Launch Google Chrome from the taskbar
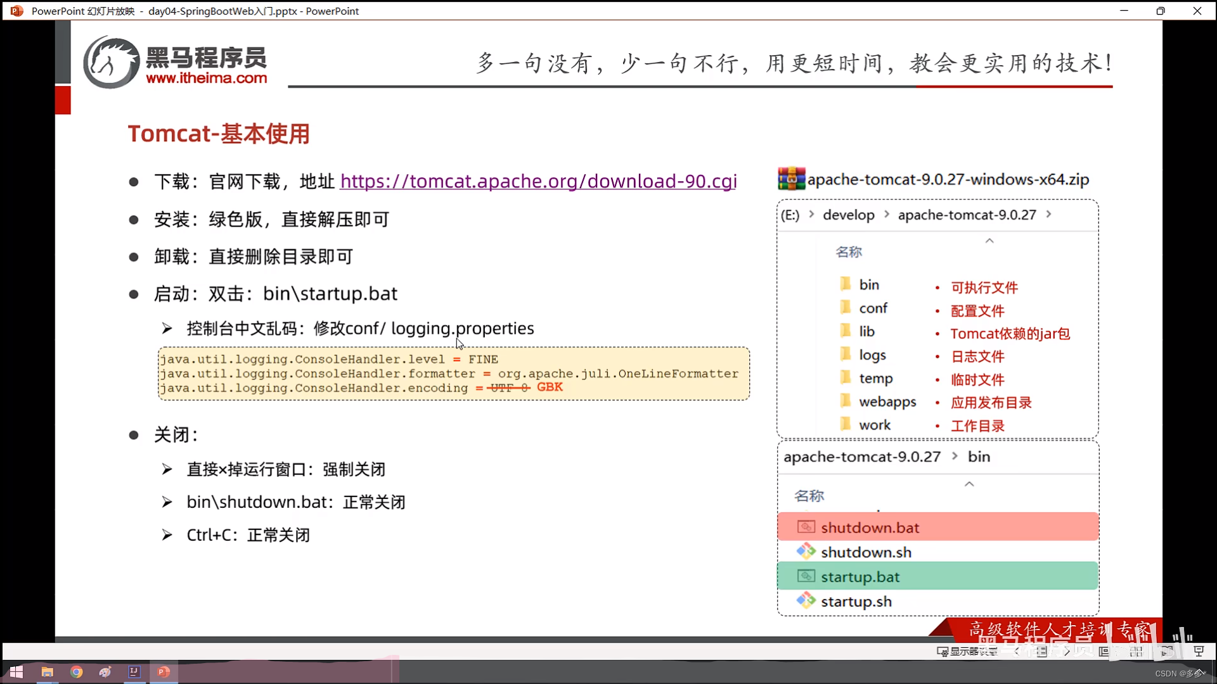The image size is (1217, 684). pos(76,673)
